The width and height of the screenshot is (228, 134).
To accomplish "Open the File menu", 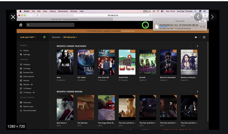I will (x=33, y=11).
